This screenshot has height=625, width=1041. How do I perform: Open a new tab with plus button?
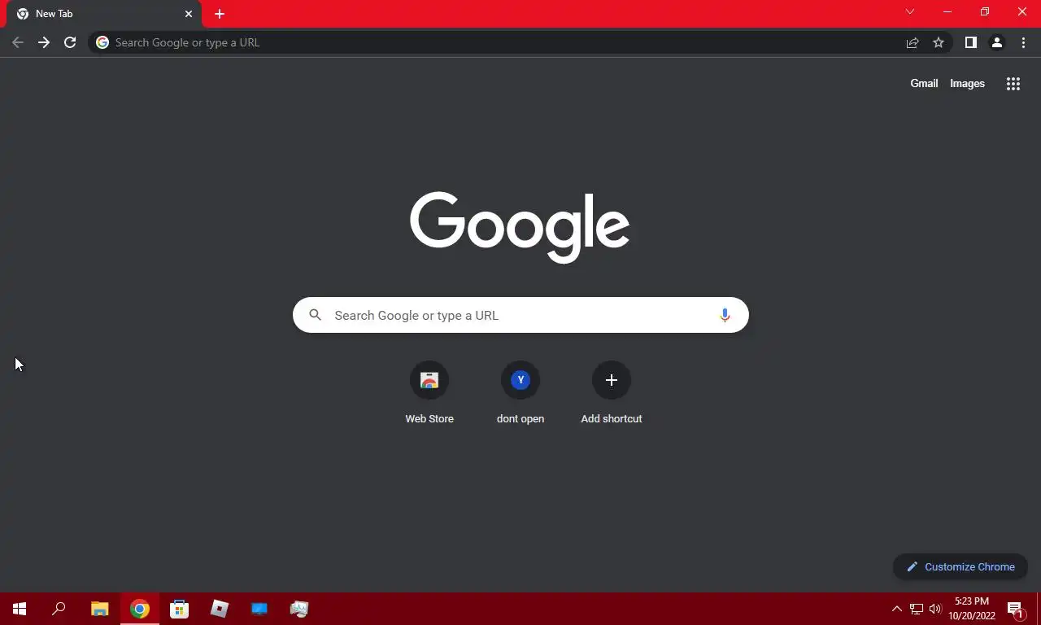(x=220, y=14)
